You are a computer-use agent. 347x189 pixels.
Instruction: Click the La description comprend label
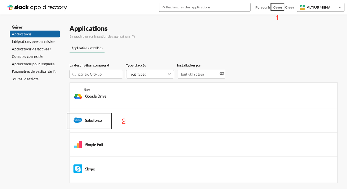pos(89,65)
